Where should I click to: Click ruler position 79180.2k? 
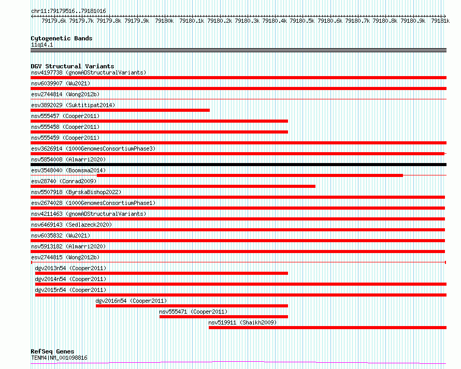coord(220,21)
